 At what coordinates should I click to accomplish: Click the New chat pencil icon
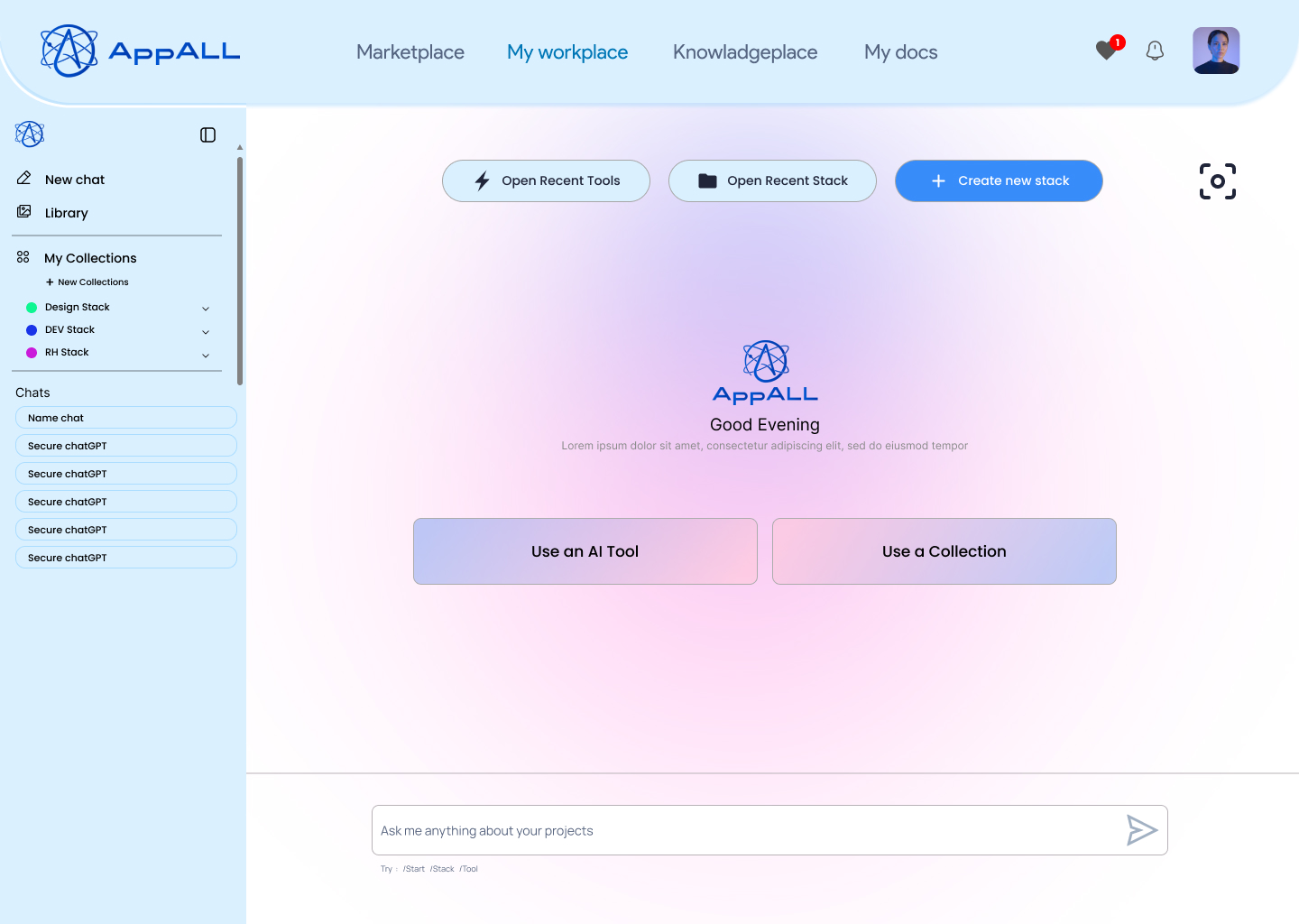pyautogui.click(x=24, y=179)
